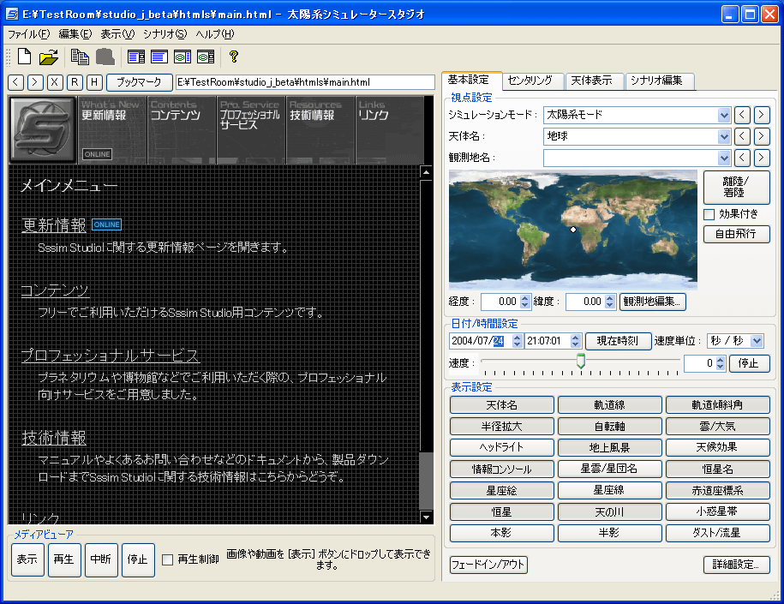Toggle 天の川 display button
784x604 pixels.
pyautogui.click(x=609, y=512)
